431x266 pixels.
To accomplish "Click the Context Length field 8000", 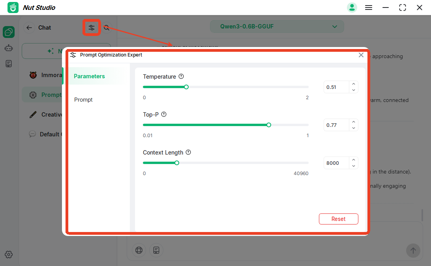I will point(336,163).
